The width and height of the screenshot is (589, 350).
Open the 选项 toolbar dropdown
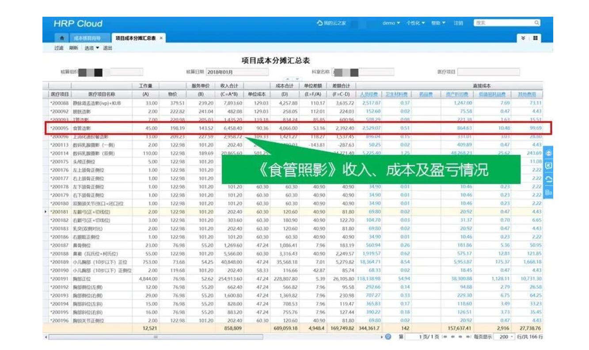point(92,48)
